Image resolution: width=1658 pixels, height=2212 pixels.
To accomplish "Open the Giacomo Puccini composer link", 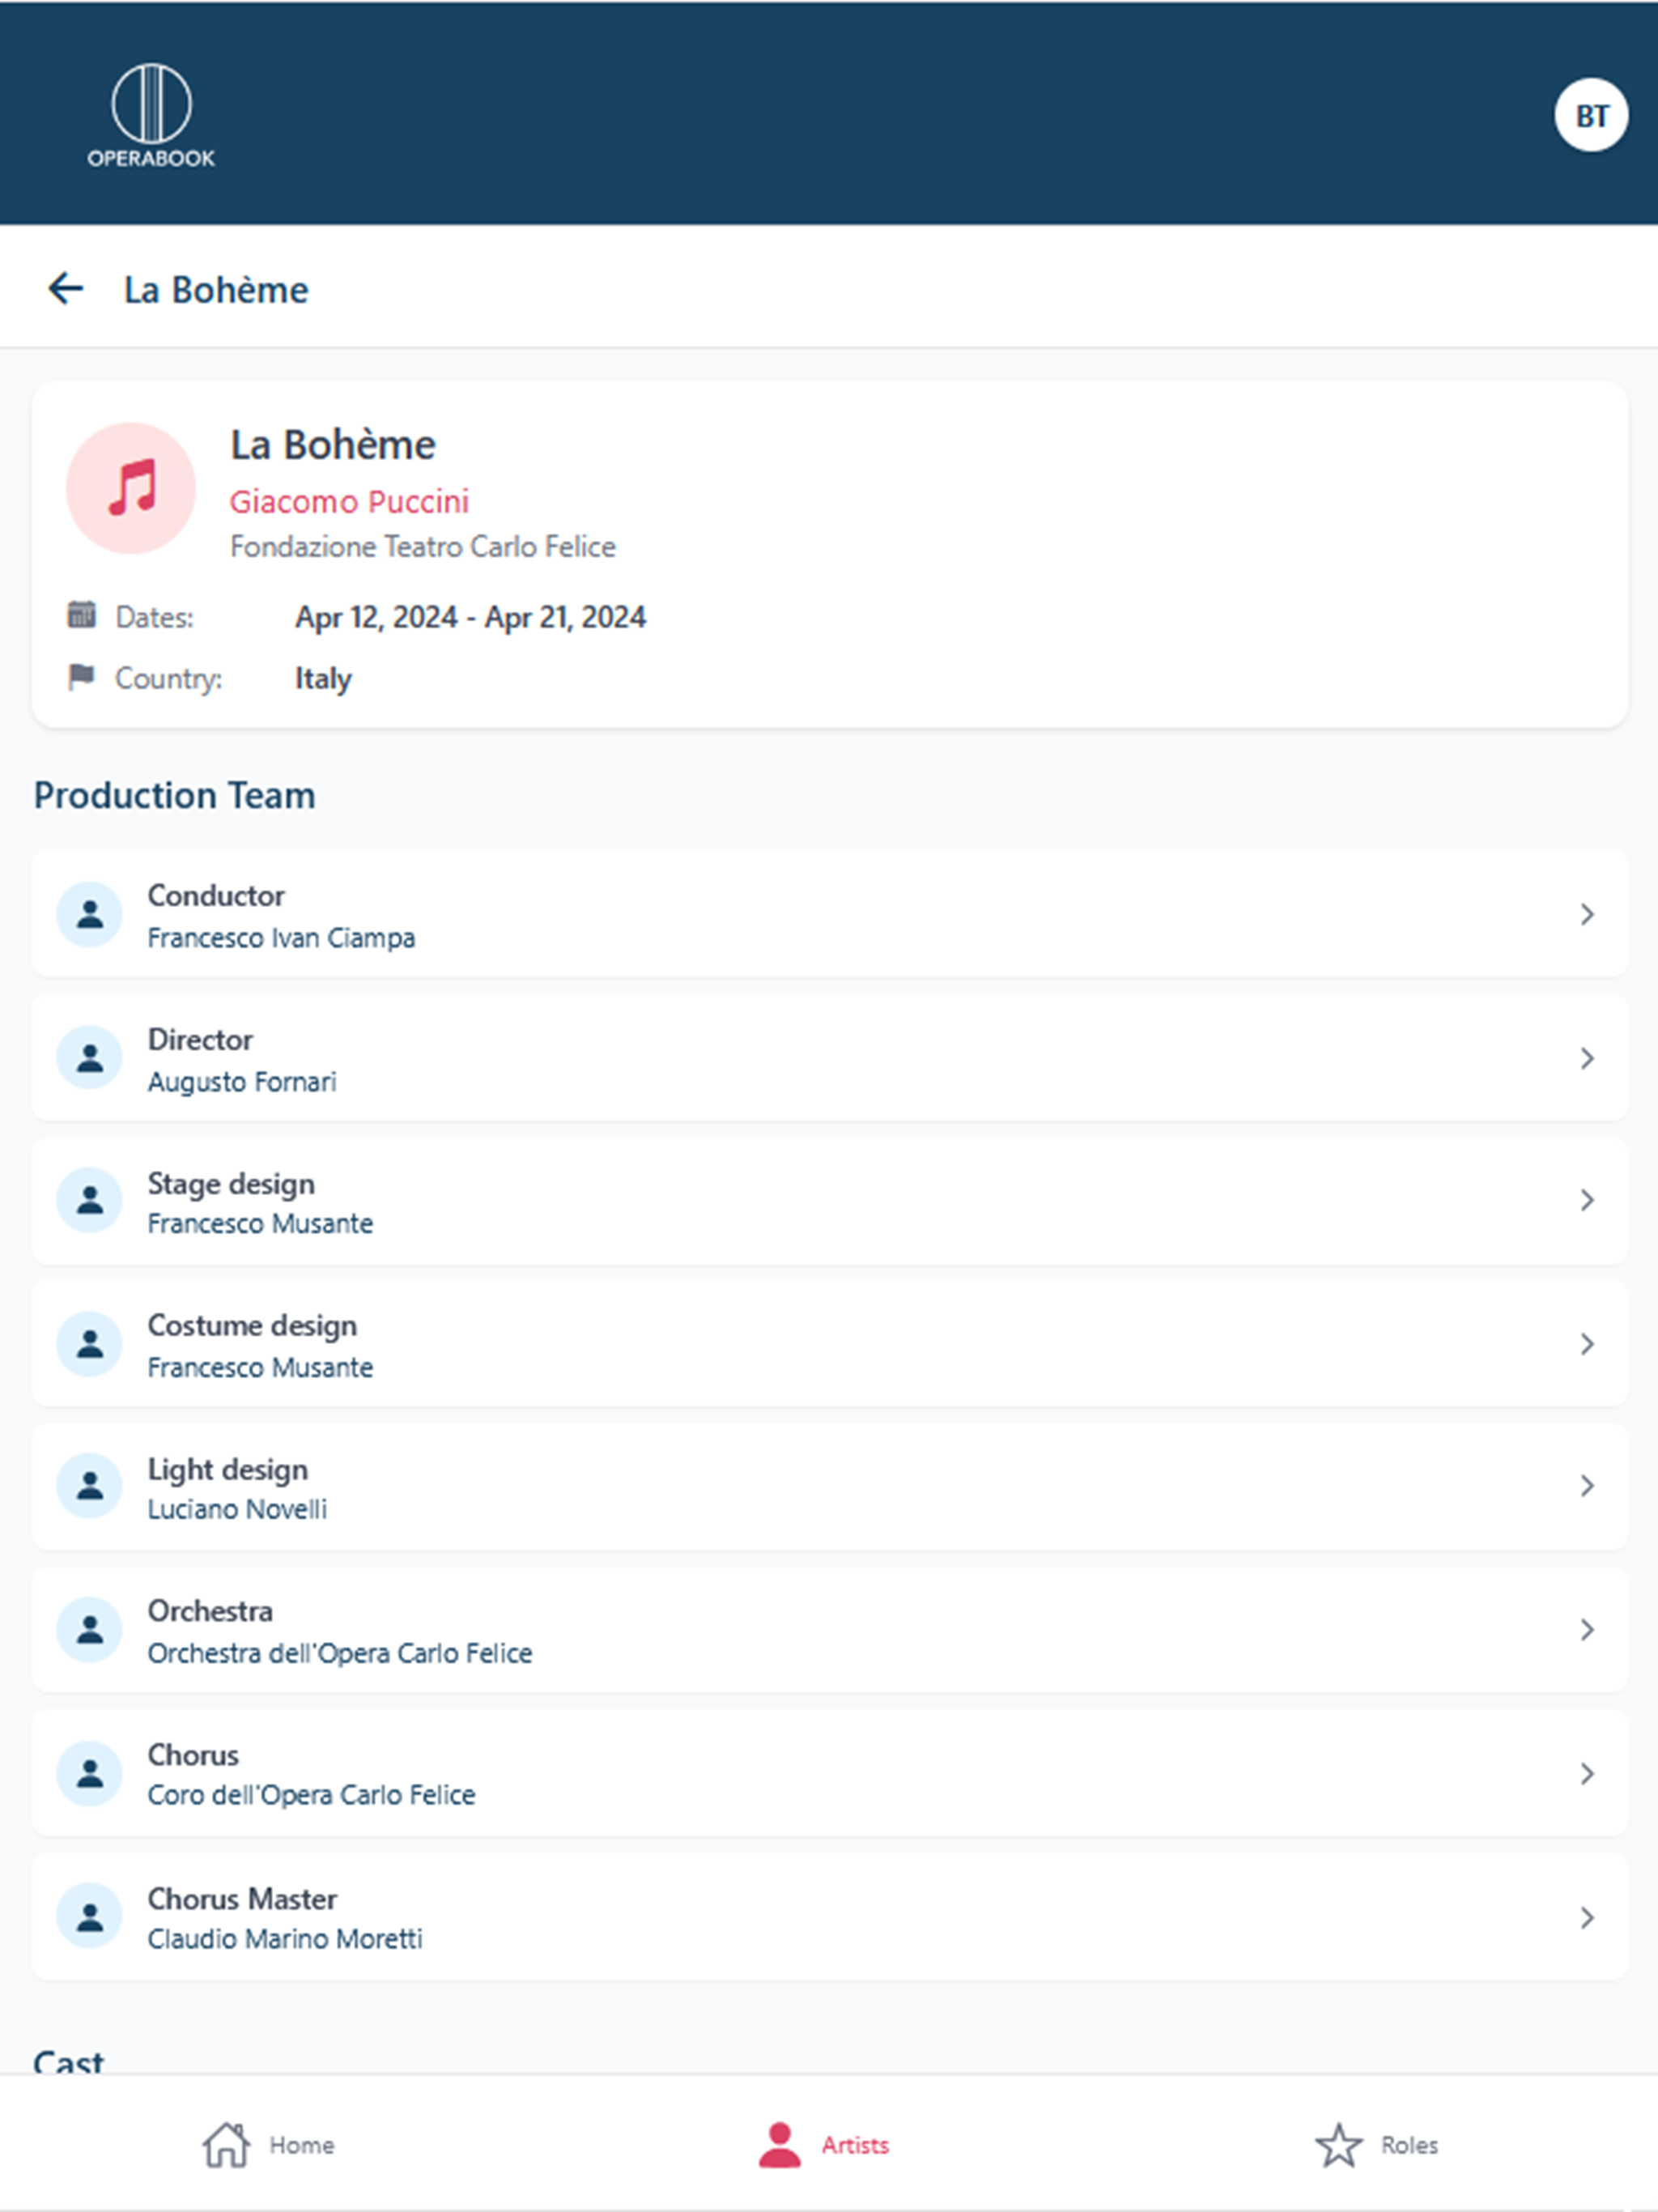I will 349,501.
